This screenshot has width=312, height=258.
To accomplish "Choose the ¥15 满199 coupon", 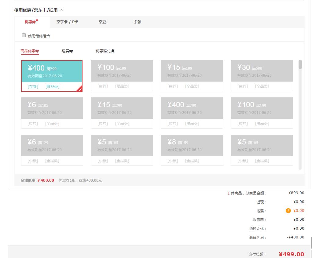I will click(192, 76).
